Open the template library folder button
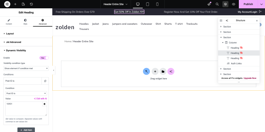Viewport: 265px width, 132px height. coord(163,72)
